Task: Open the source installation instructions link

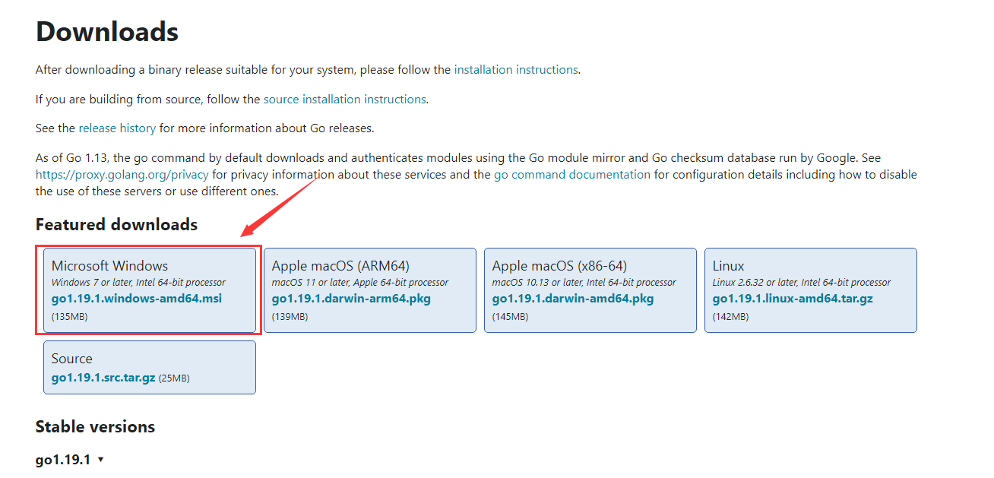Action: point(344,99)
